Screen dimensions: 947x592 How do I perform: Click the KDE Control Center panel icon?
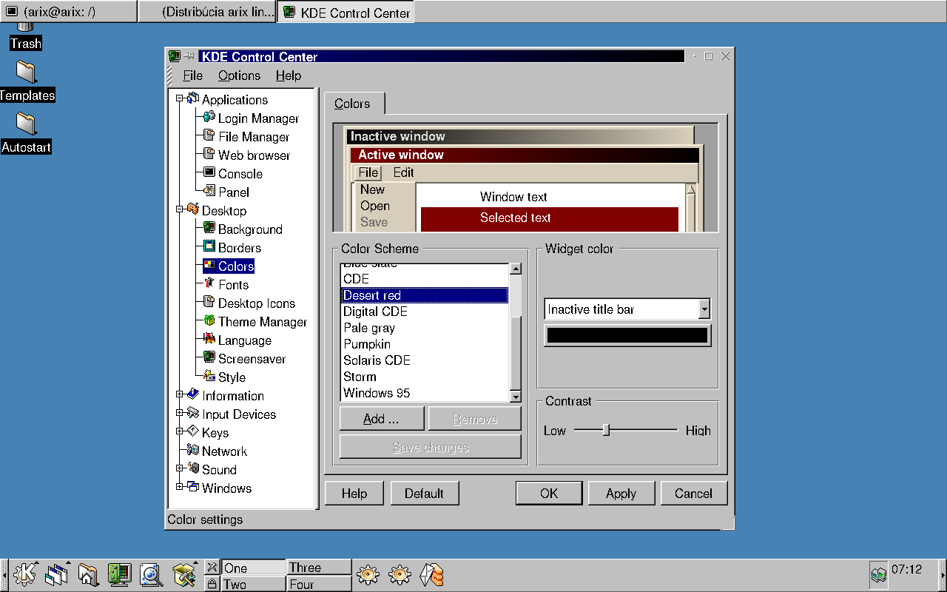tap(119, 573)
